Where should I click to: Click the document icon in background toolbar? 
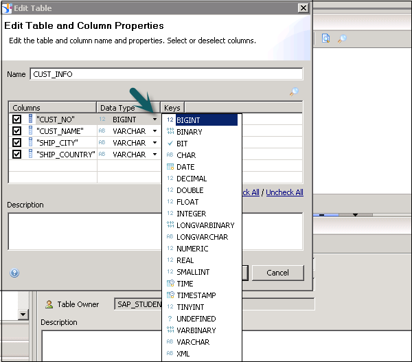coord(326,38)
